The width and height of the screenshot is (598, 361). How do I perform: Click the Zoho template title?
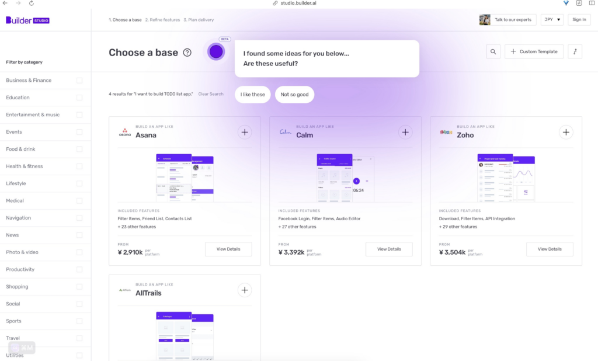(x=465, y=135)
